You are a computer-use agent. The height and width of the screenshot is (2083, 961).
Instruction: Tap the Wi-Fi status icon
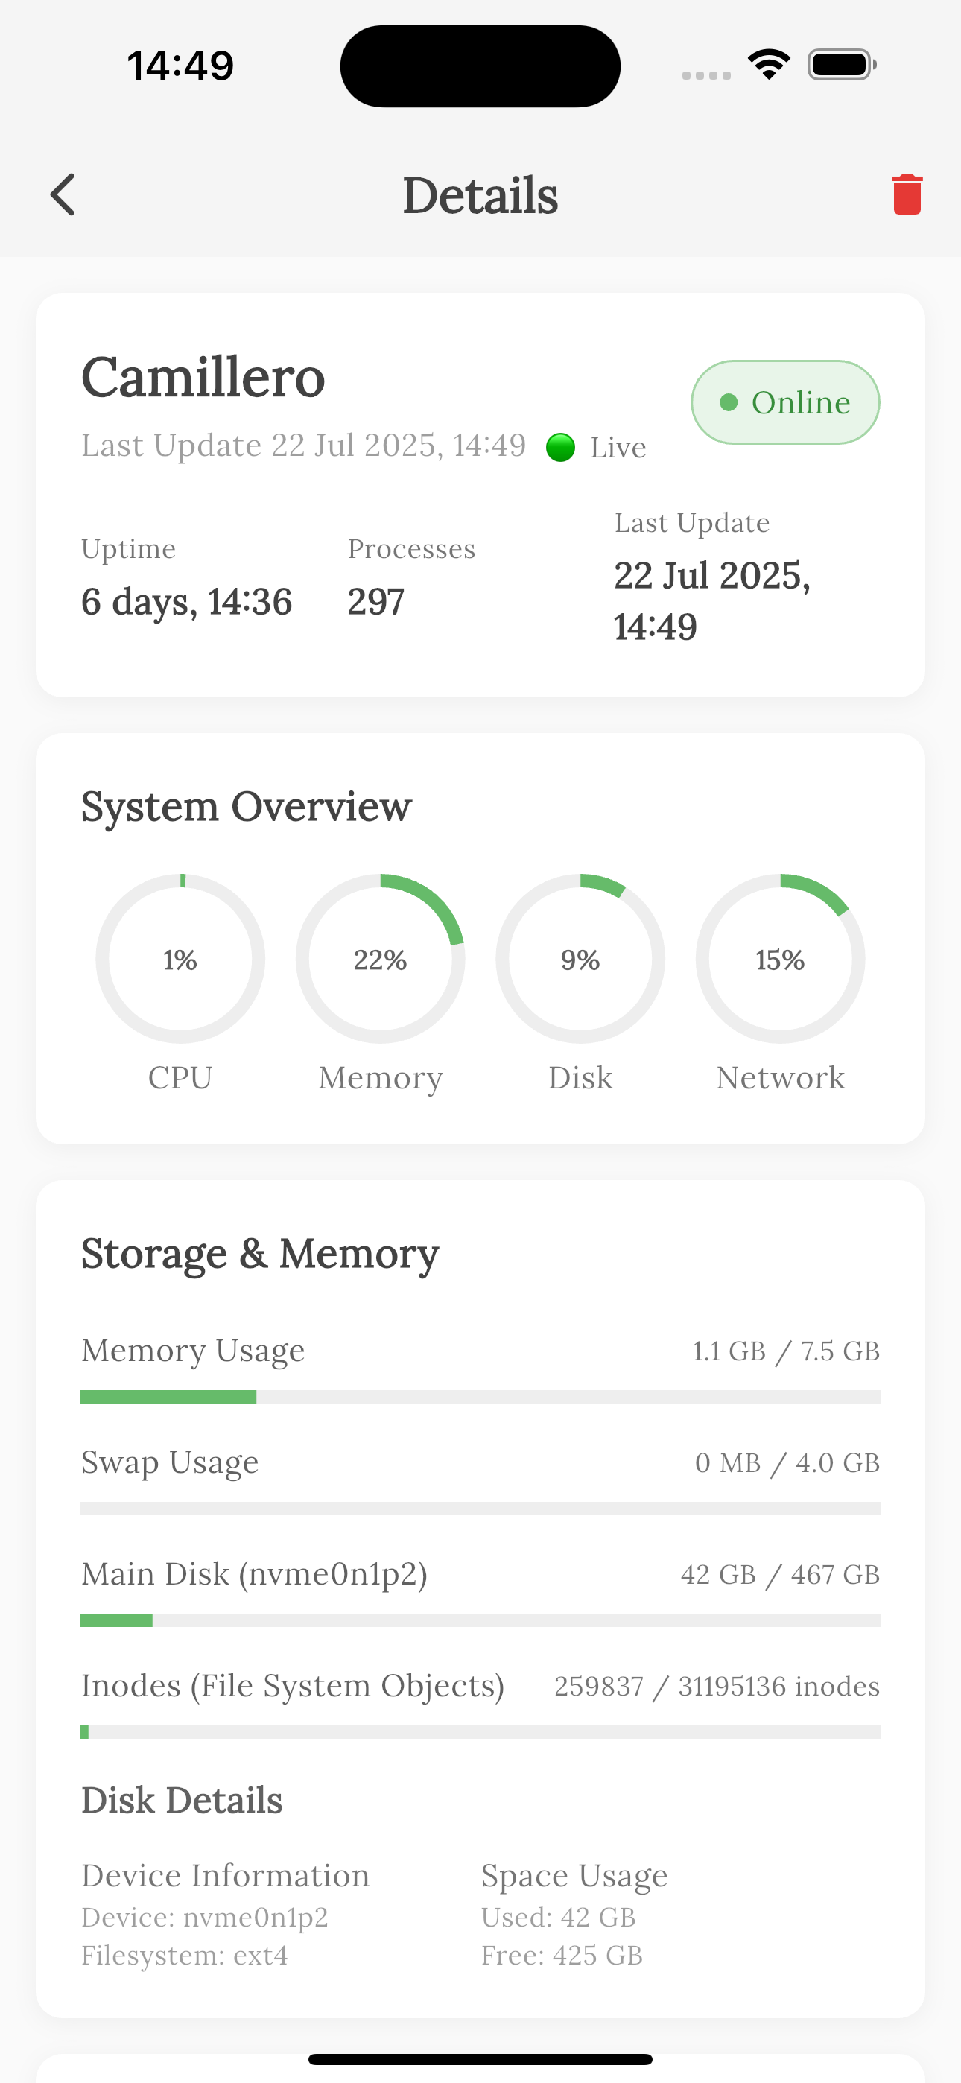[x=769, y=65]
